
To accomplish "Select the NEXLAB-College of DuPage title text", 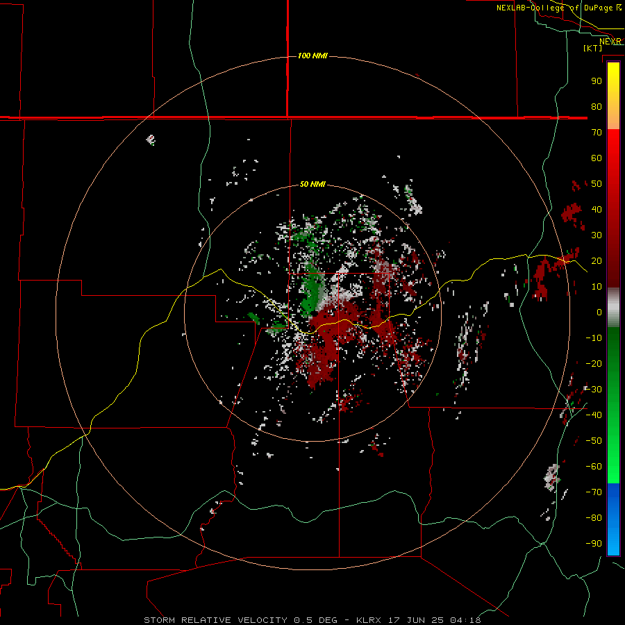I will click(555, 8).
